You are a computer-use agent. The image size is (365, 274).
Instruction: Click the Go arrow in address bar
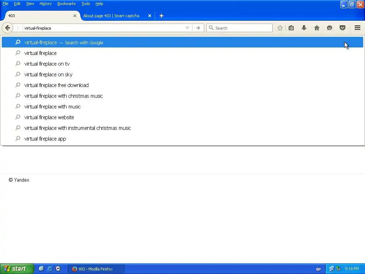(x=198, y=28)
